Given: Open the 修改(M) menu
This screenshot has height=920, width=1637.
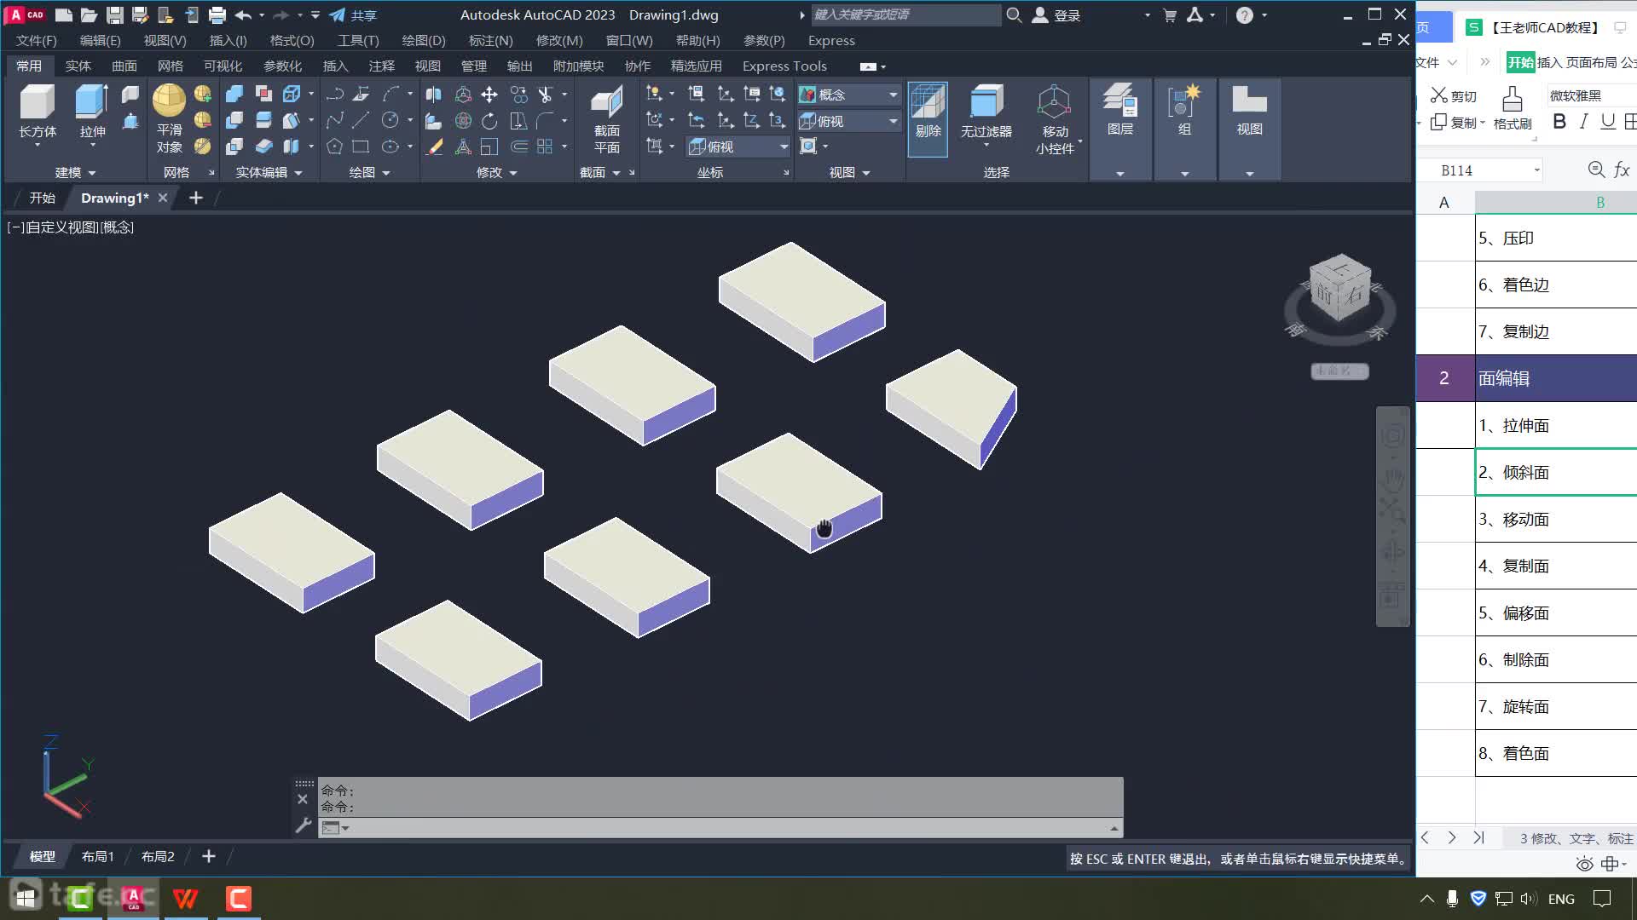Looking at the screenshot, I should [x=559, y=40].
